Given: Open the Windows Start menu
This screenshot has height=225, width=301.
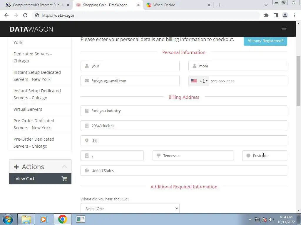Looking at the screenshot, I should (x=8, y=219).
